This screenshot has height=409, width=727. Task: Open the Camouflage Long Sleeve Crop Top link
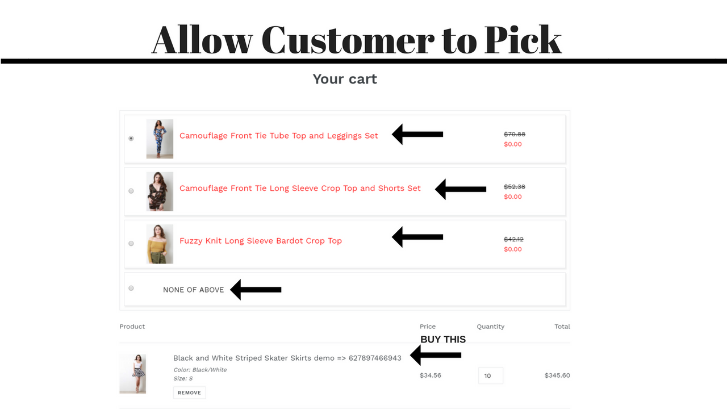pyautogui.click(x=300, y=188)
